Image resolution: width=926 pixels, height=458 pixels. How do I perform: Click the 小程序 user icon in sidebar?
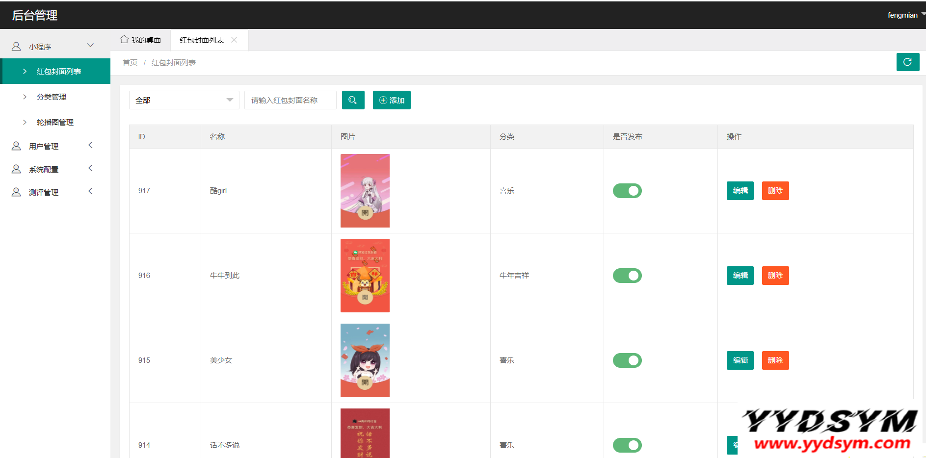pyautogui.click(x=16, y=47)
